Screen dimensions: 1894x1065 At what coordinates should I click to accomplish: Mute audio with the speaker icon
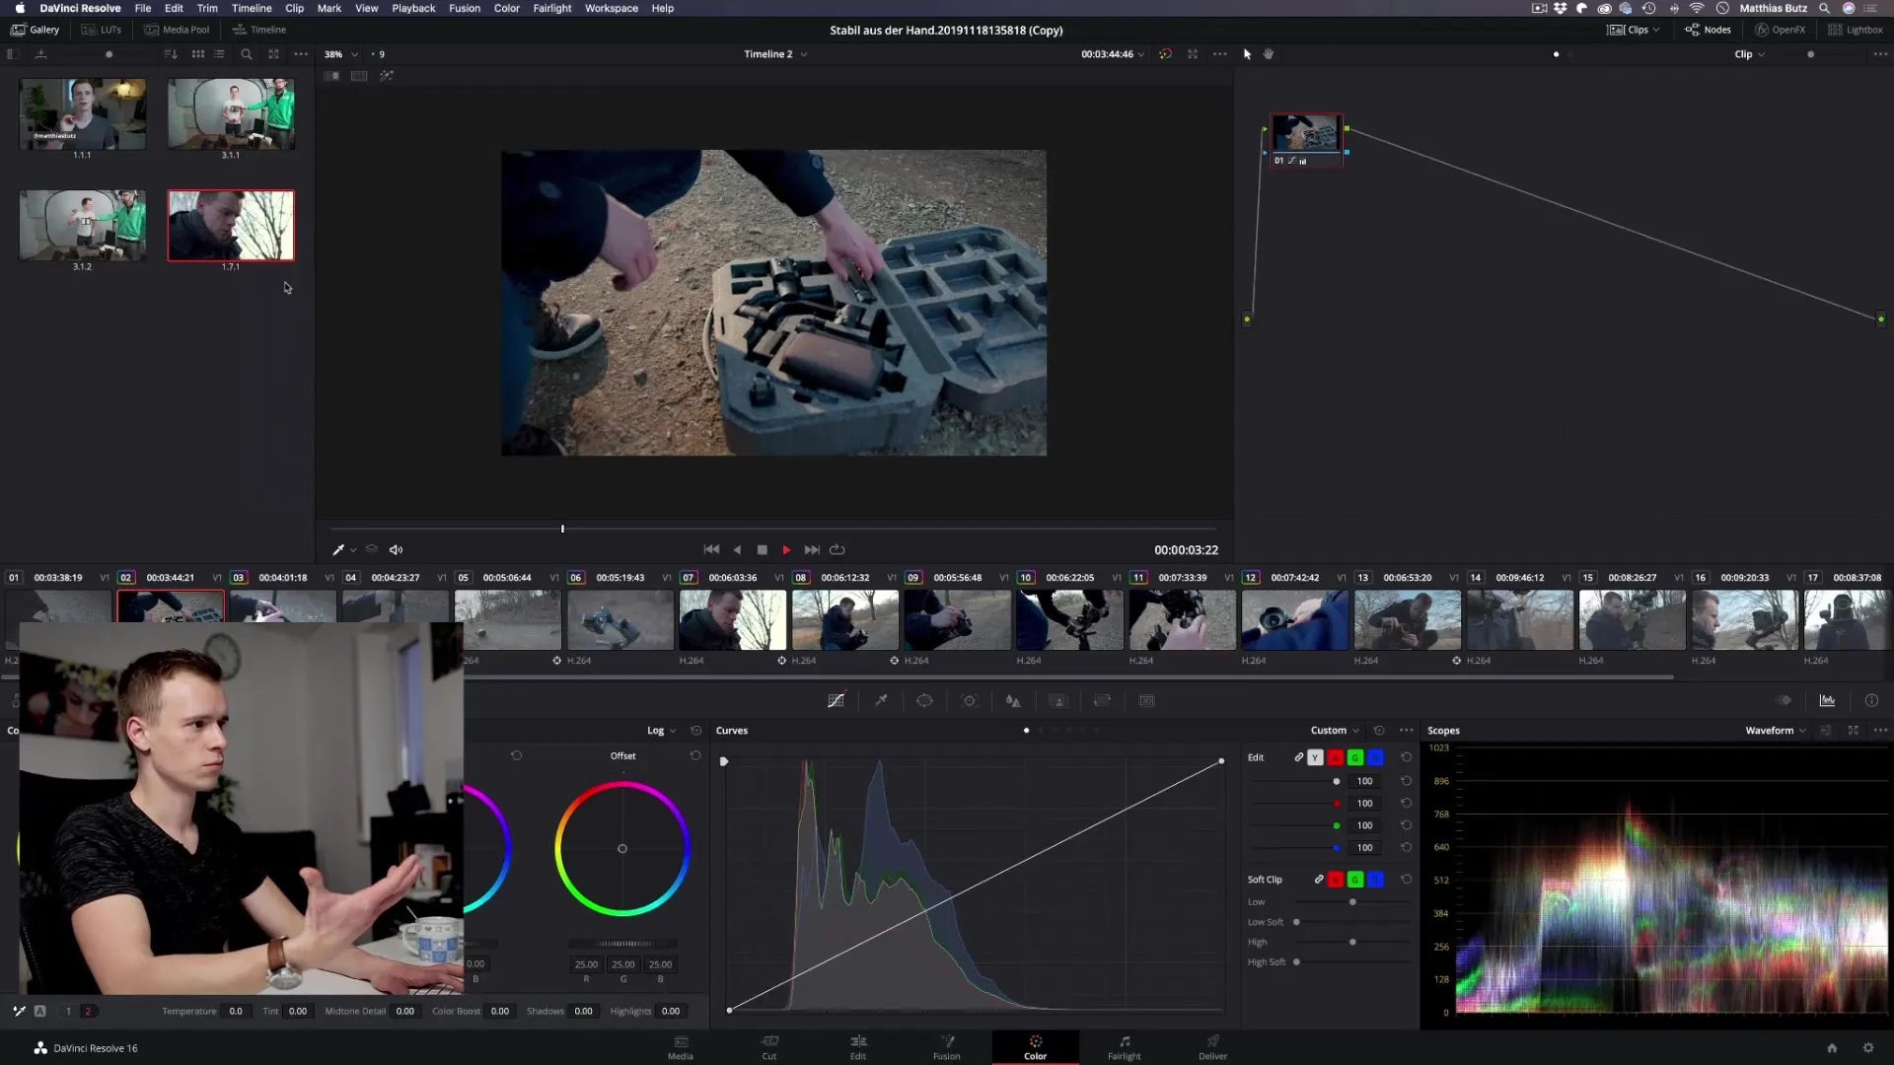pyautogui.click(x=396, y=550)
